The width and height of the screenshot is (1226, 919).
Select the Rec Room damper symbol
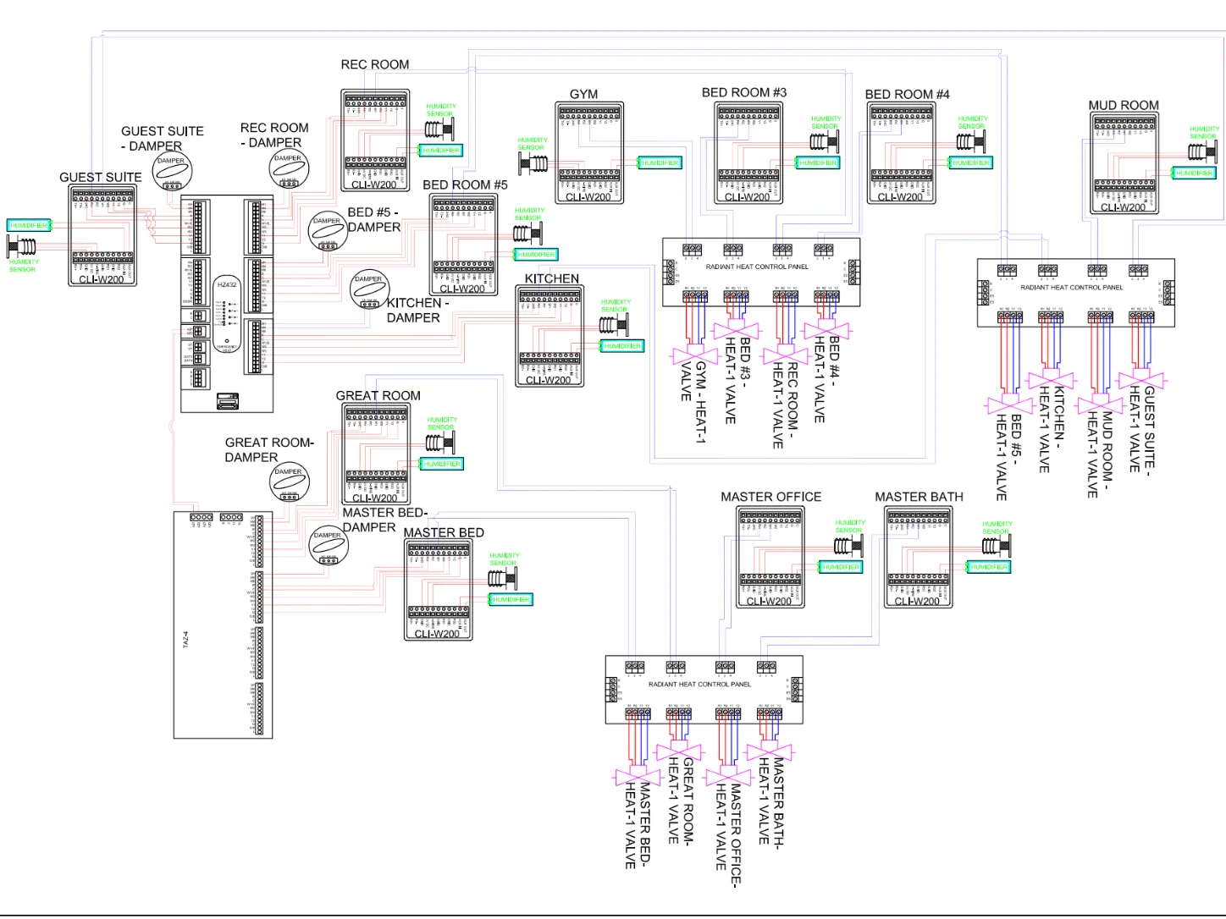pos(289,169)
